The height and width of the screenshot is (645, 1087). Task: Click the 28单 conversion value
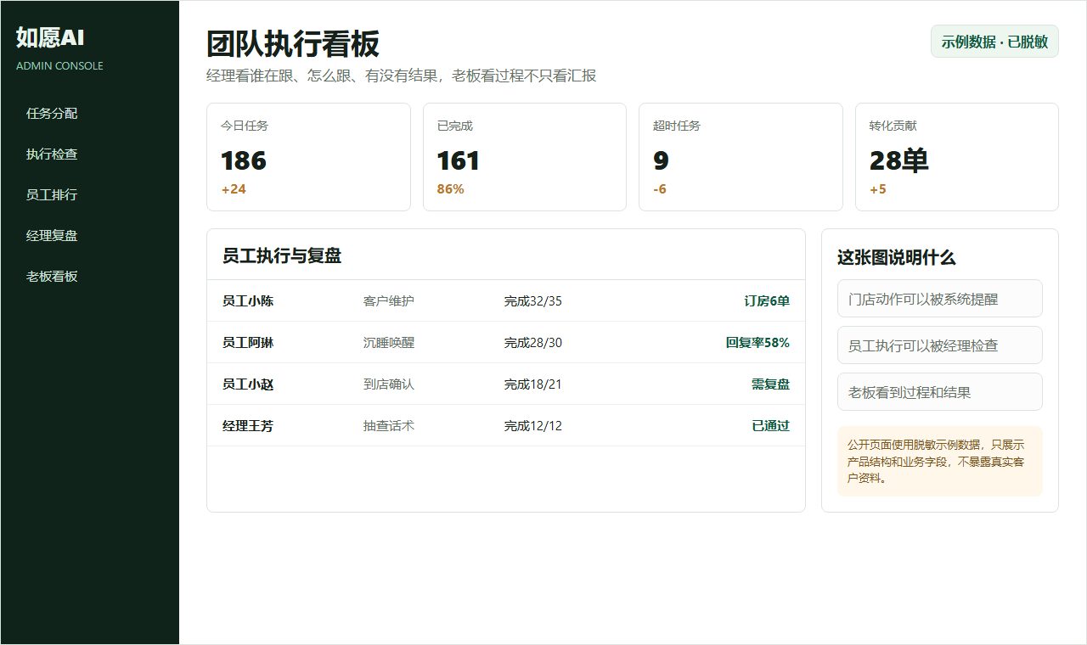point(898,160)
